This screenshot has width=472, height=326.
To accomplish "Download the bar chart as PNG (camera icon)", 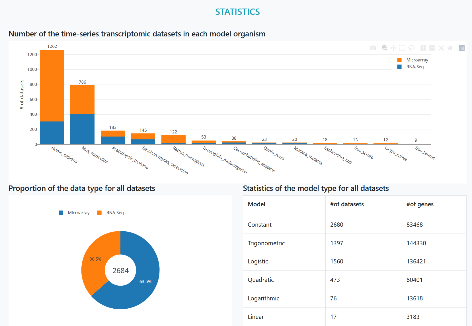I will (373, 48).
